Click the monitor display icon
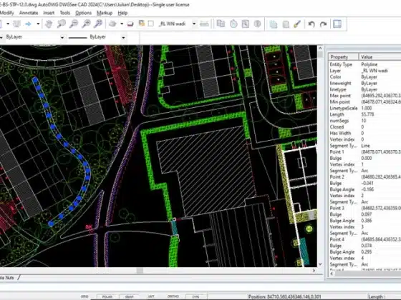The image size is (401, 300). coord(17,24)
